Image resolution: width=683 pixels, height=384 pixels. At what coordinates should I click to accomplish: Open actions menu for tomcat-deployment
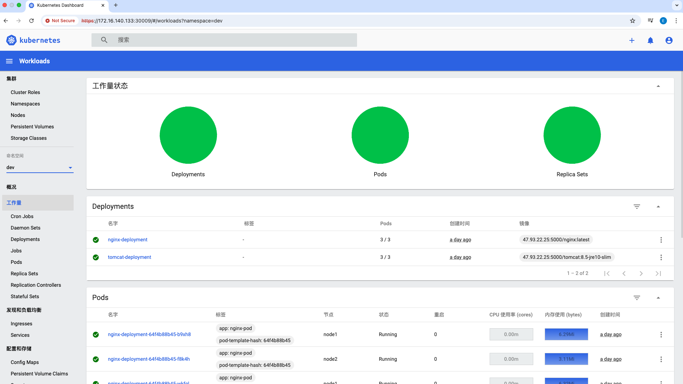(x=661, y=257)
